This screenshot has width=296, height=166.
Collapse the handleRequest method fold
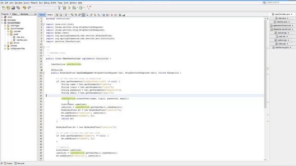[43, 73]
